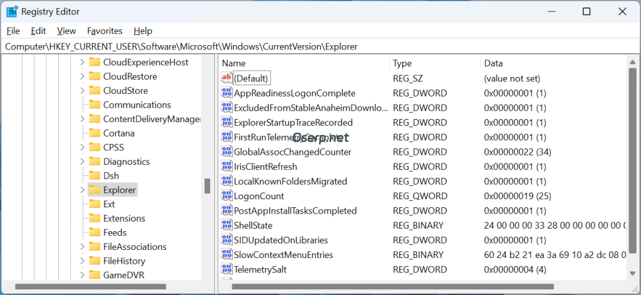Open the Favorites menu

tap(105, 31)
